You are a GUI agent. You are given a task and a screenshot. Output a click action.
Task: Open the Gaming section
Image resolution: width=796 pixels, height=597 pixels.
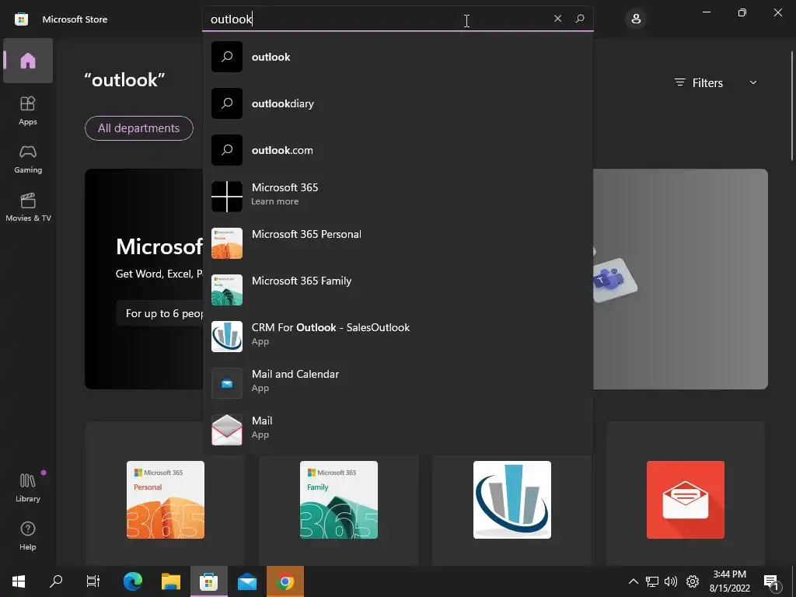click(x=28, y=159)
